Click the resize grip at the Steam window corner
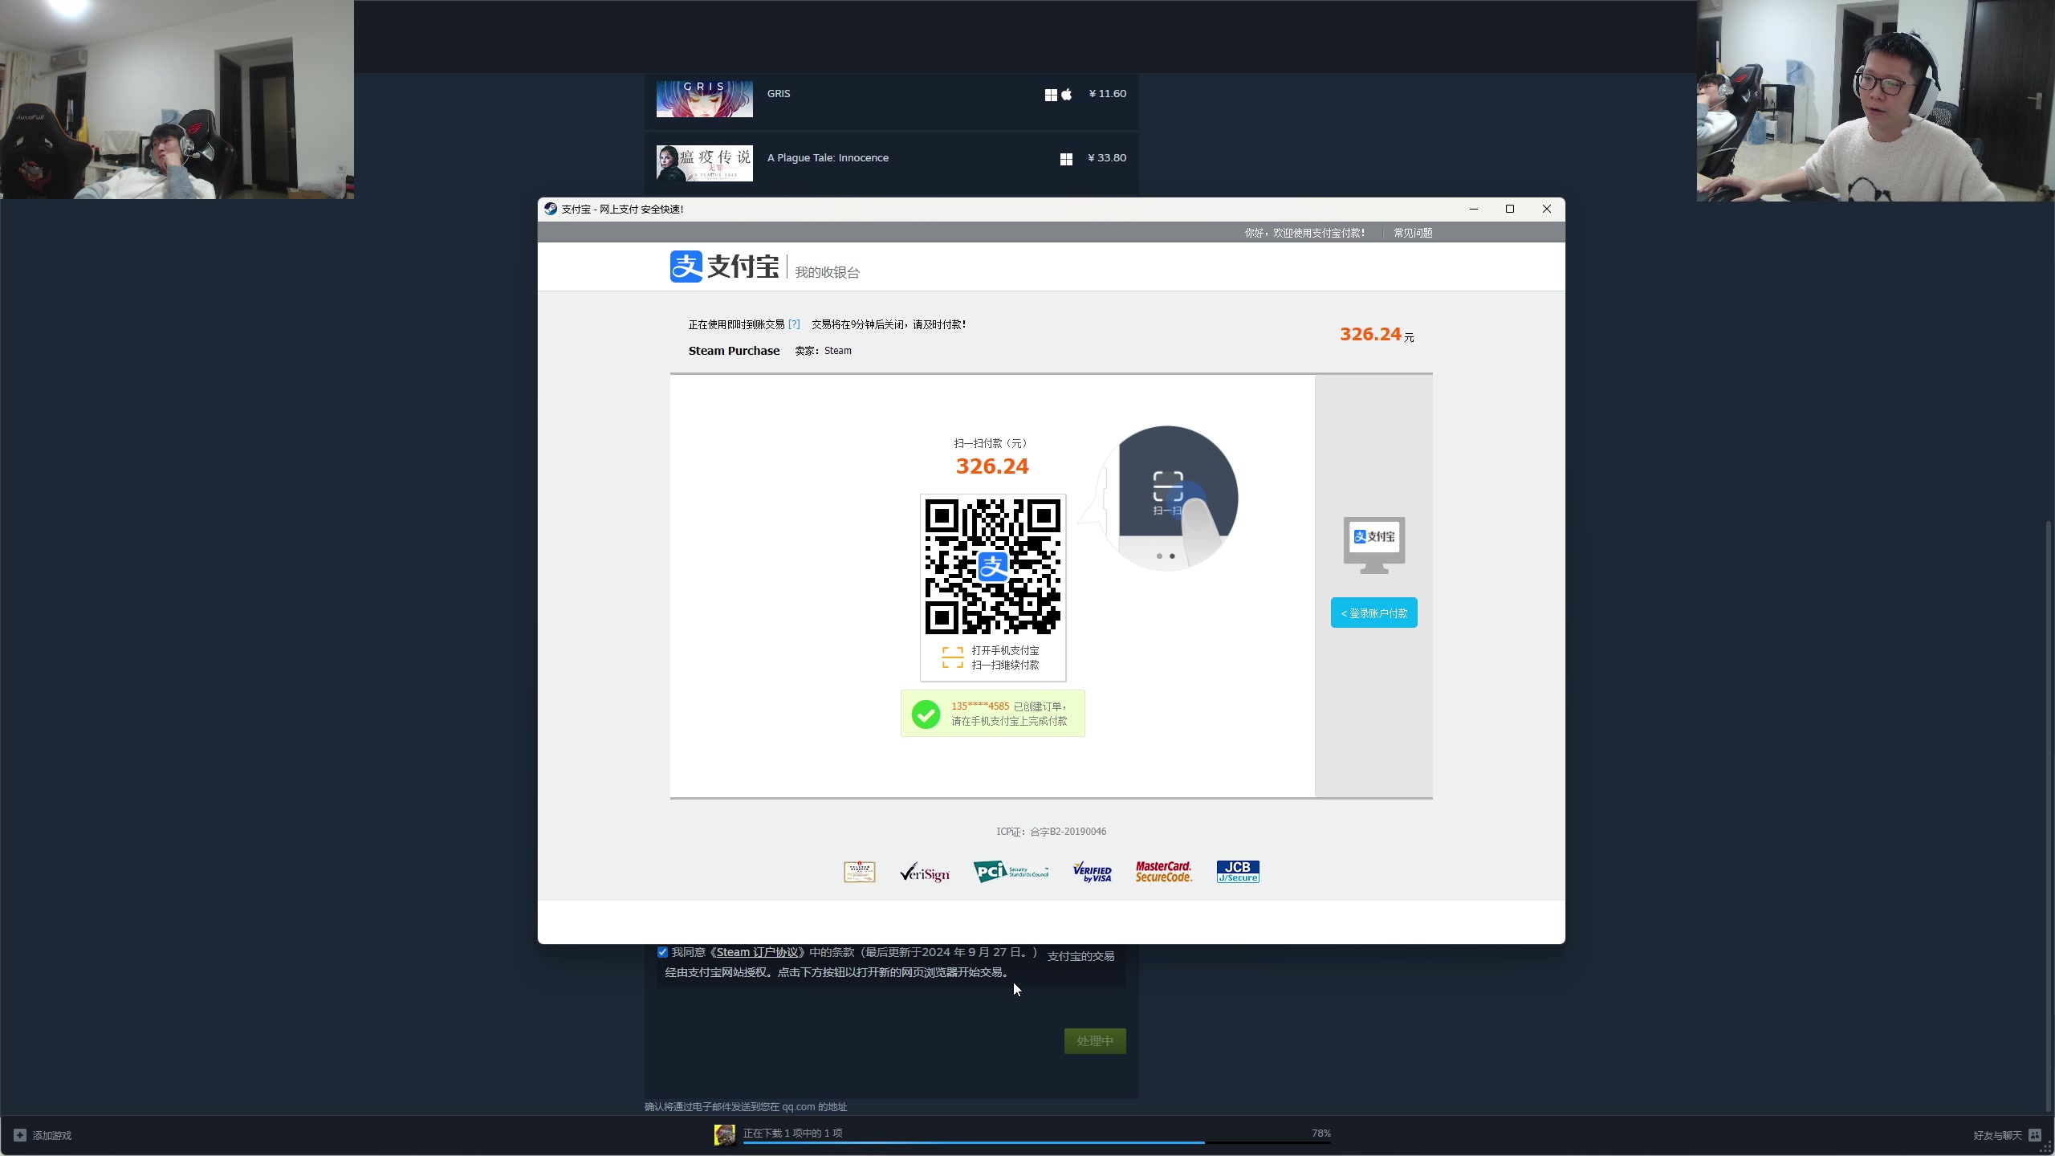The width and height of the screenshot is (2055, 1156). coord(2046,1148)
